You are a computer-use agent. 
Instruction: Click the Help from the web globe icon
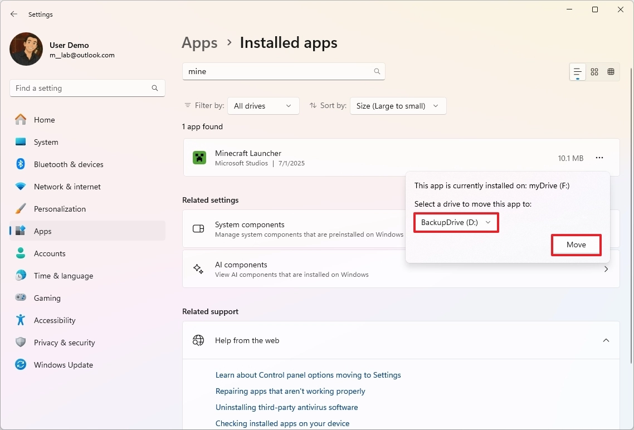click(198, 340)
